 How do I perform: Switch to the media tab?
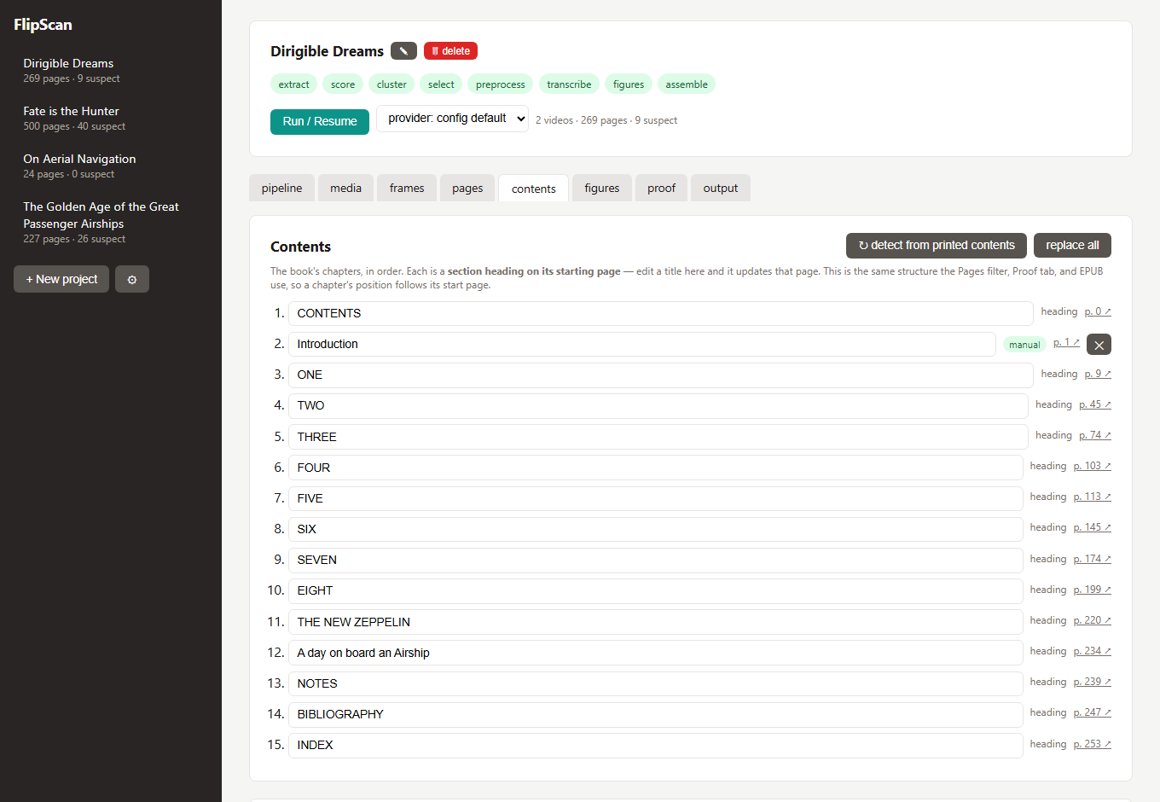pyautogui.click(x=345, y=188)
